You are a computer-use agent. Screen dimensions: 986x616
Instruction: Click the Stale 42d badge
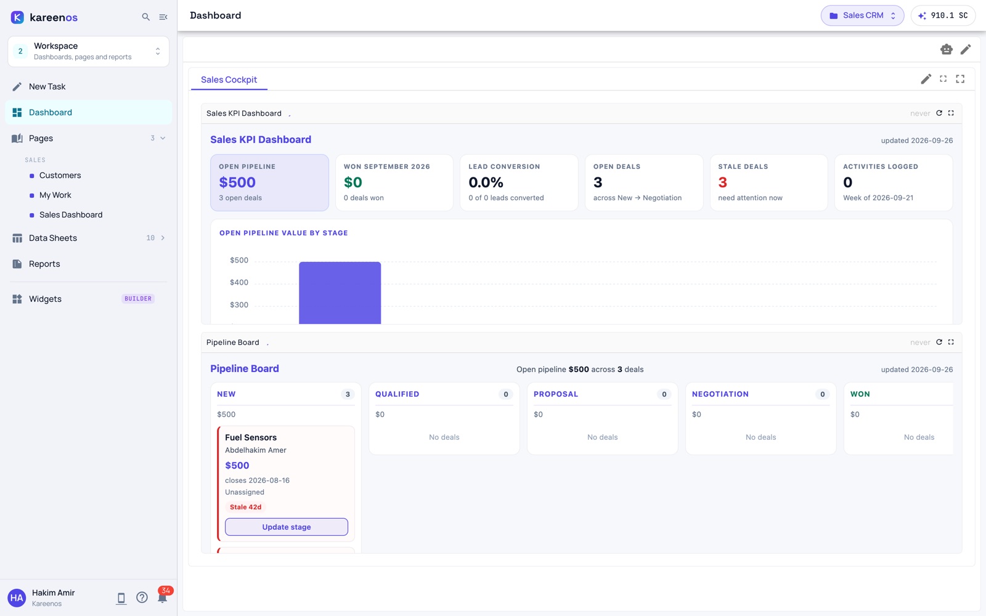(x=245, y=507)
